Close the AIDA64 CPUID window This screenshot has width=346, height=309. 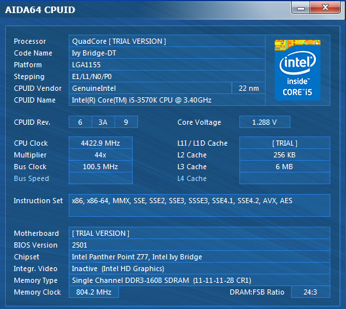tap(325, 8)
